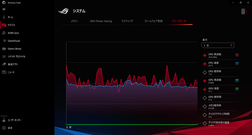Open the hamburger menu in sidebar
Screen dimensions: 252x135
tap(4, 9)
